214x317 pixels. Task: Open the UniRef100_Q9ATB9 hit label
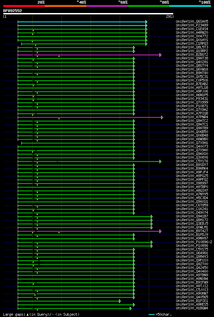(192, 128)
